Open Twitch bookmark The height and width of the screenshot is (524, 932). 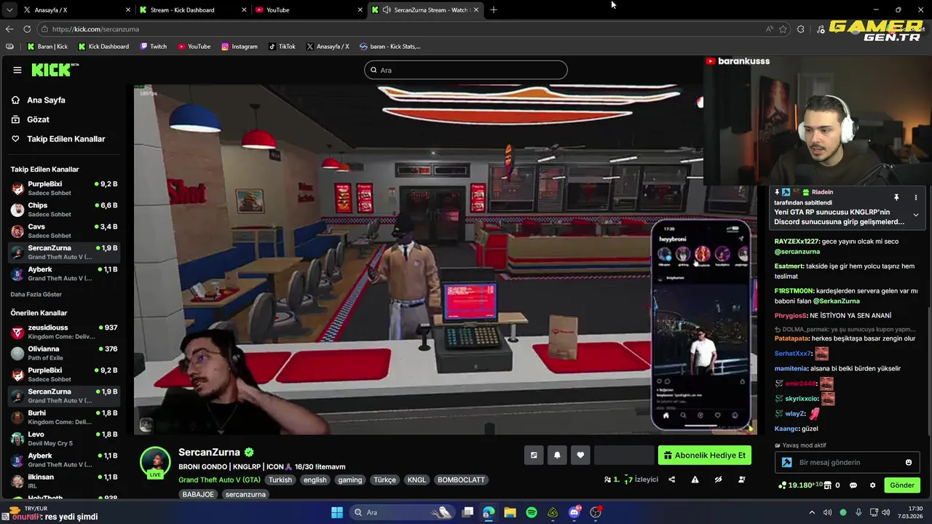point(153,47)
